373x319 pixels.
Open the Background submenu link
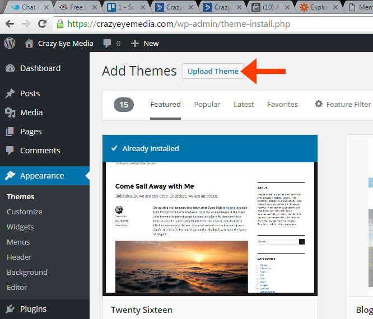(x=27, y=272)
